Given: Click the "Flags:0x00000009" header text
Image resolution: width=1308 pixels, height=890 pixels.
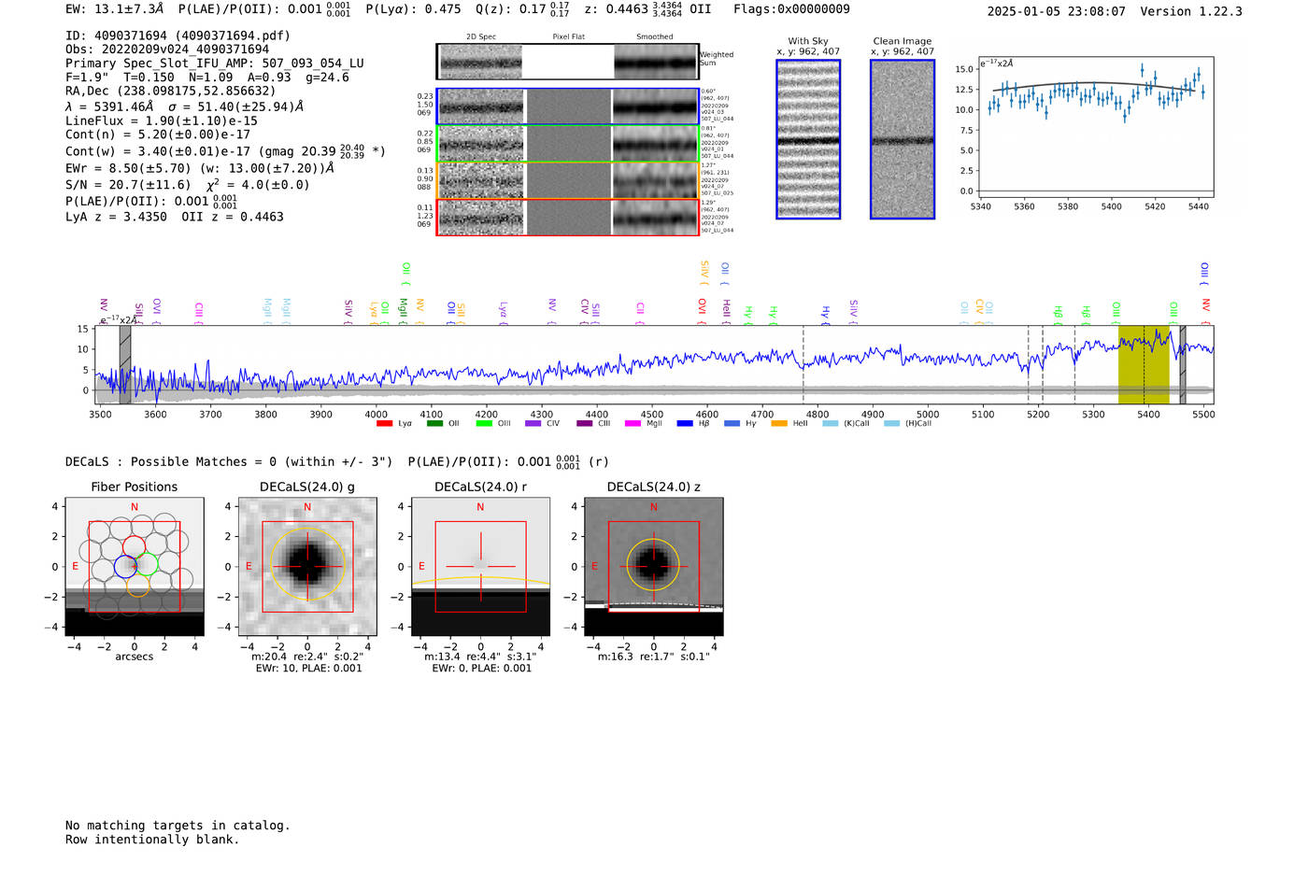Looking at the screenshot, I should (791, 9).
